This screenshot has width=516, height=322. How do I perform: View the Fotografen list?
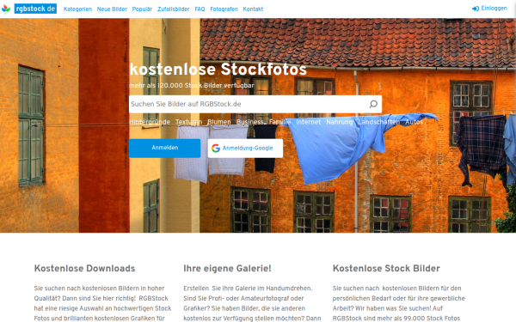click(224, 9)
